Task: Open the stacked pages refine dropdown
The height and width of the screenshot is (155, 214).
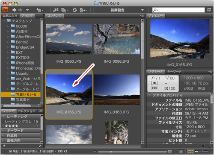Action: [65, 10]
